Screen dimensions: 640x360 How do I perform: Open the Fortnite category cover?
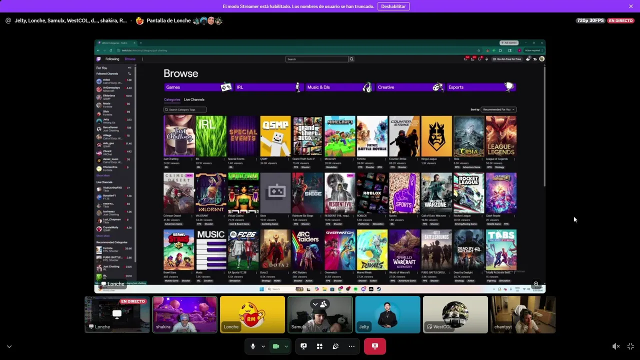pyautogui.click(x=372, y=136)
